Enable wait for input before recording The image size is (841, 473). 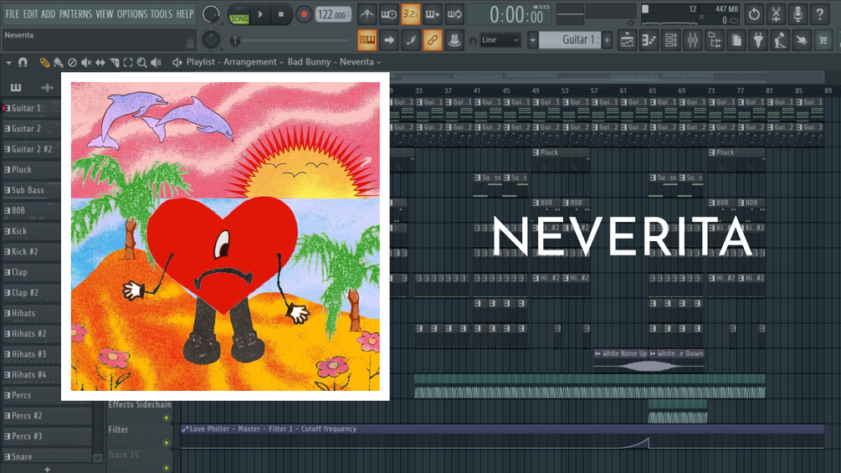pyautogui.click(x=389, y=14)
